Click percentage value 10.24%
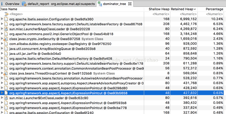Screen dimensions: 226x114 (x=217, y=19)
